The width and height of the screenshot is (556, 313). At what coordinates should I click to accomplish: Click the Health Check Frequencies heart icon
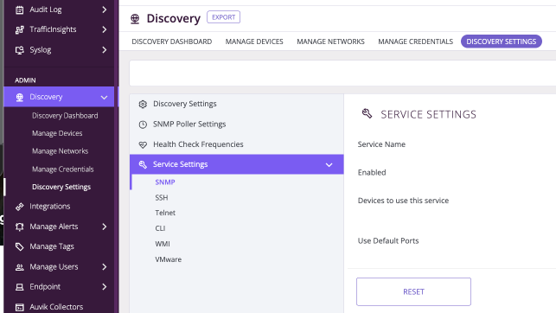pyautogui.click(x=143, y=144)
